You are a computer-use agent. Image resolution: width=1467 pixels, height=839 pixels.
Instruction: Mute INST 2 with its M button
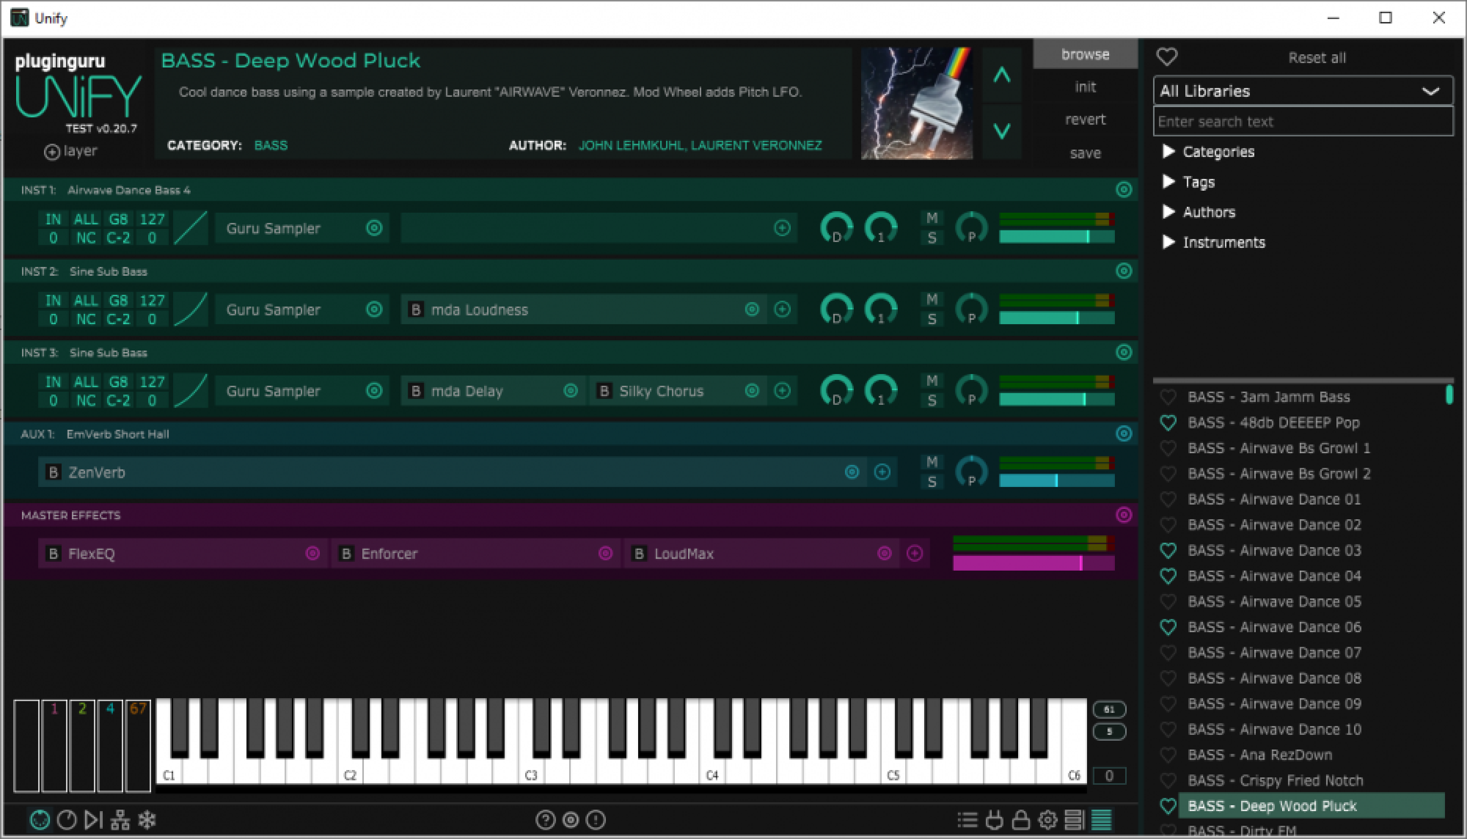point(932,299)
